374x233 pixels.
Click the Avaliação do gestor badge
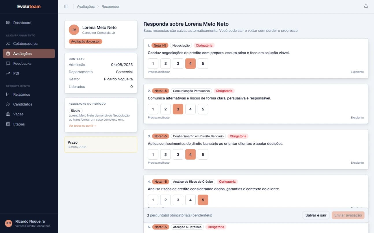coord(86,42)
